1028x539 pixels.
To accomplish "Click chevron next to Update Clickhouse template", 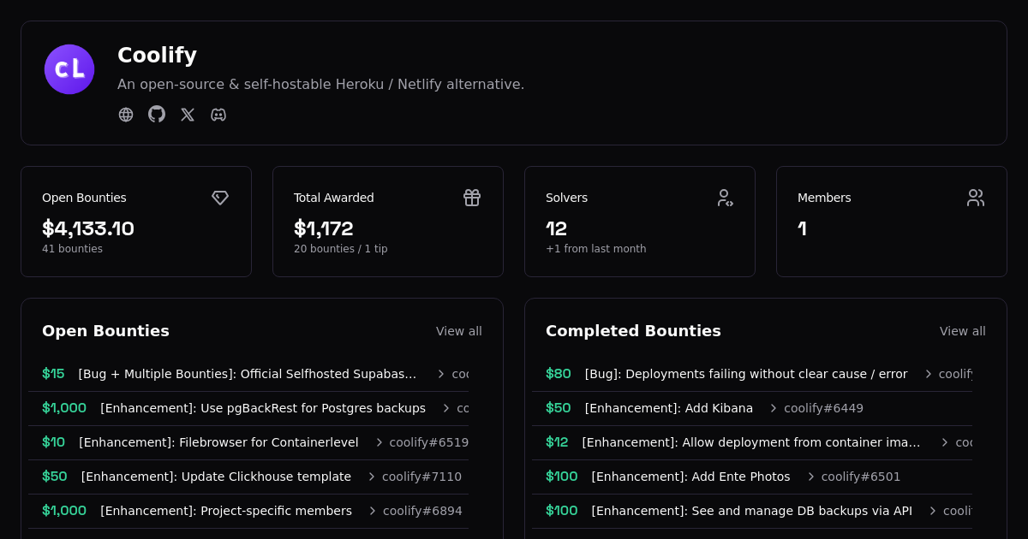I will [372, 477].
